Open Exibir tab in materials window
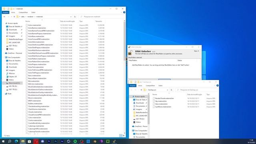 point(33,12)
